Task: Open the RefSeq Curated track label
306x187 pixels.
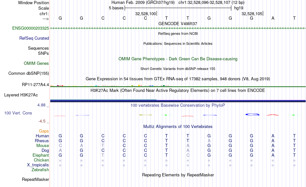Action: (x=34, y=38)
